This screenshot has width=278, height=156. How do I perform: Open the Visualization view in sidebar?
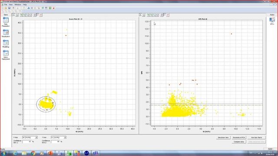coord(6,33)
